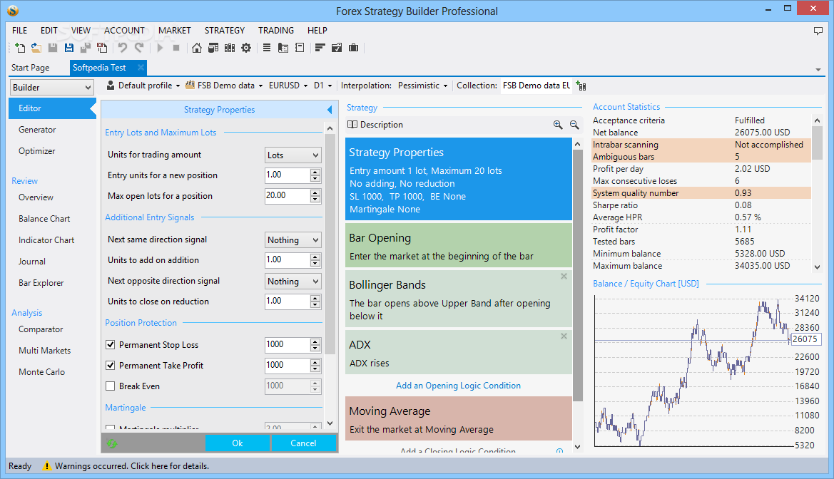Open the Builder mode dropdown

51,87
